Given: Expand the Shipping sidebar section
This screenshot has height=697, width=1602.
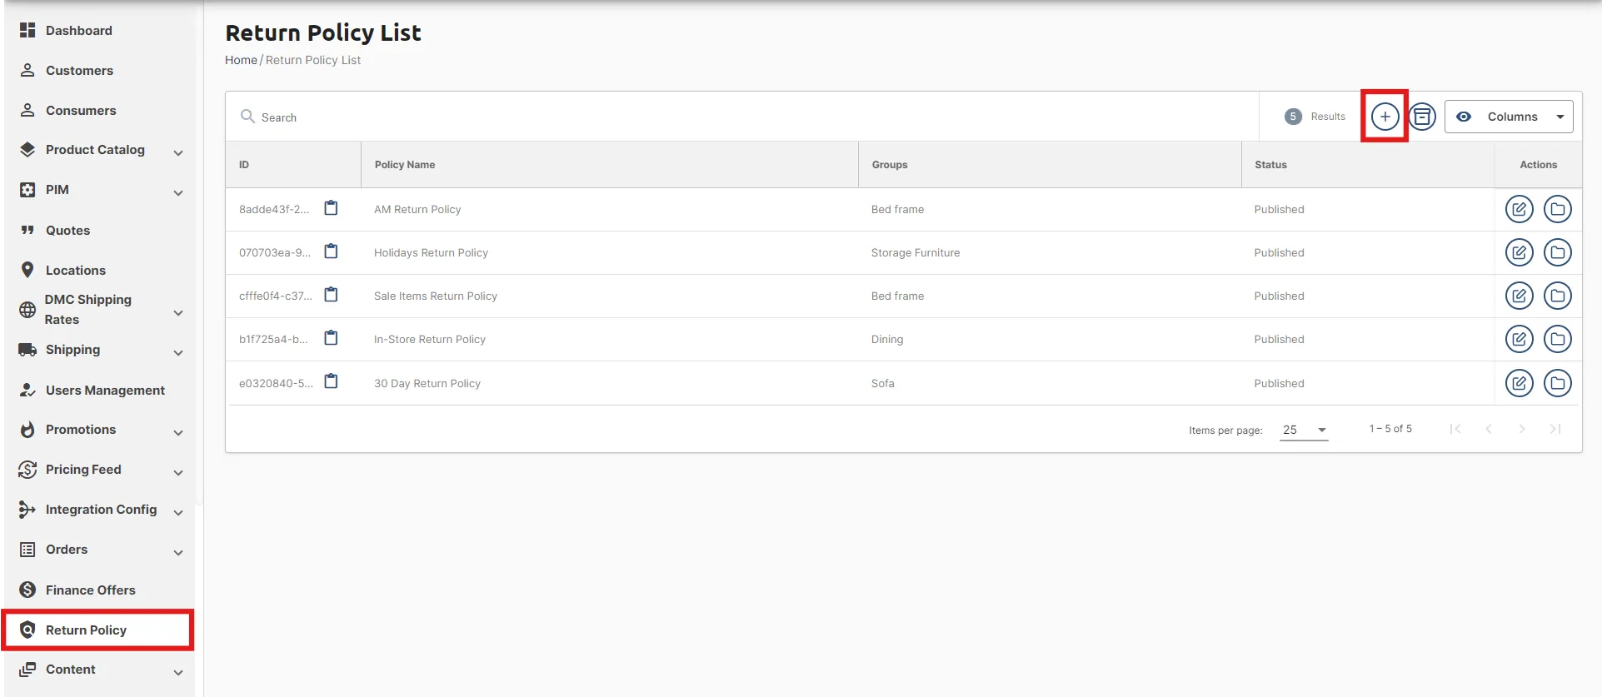Looking at the screenshot, I should pos(178,353).
